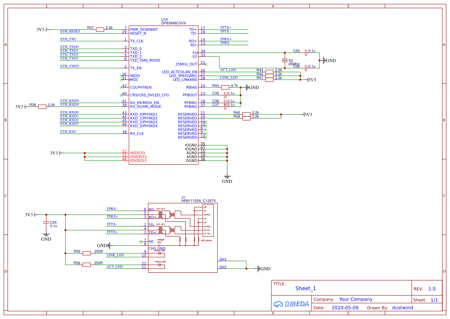Click resistor R44 4.7k on RBIAS
The width and height of the screenshot is (450, 319).
(226, 88)
